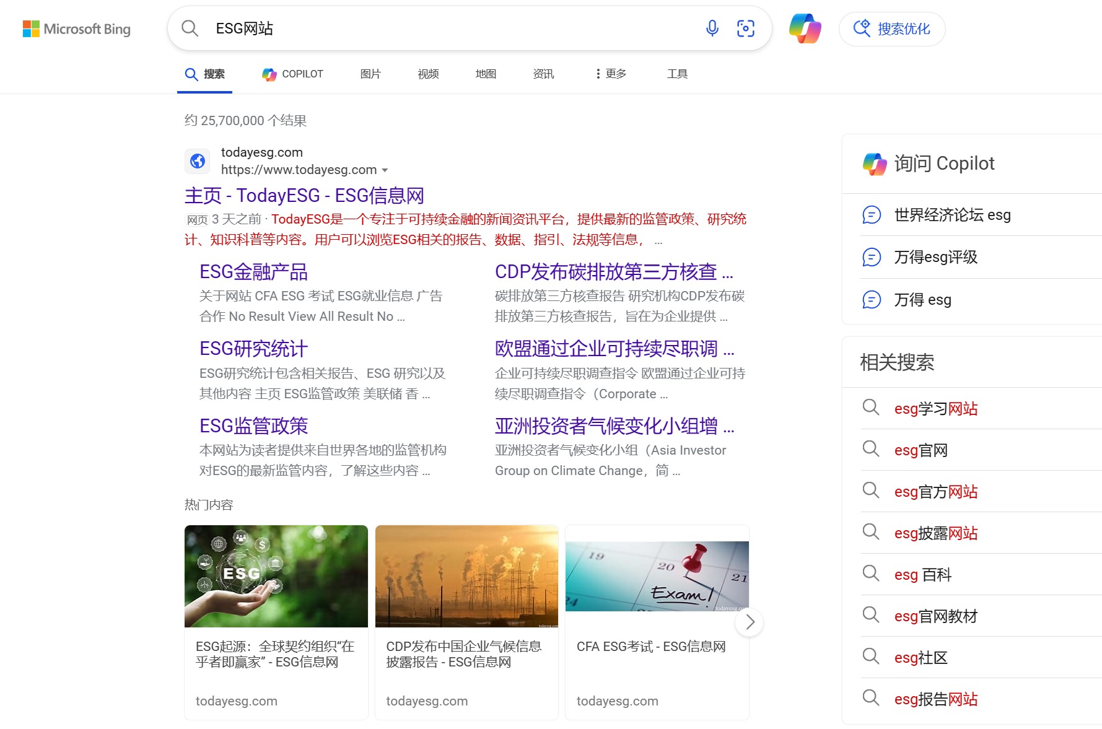The width and height of the screenshot is (1102, 729).
Task: Click the search magnifier icon in search box
Action: coord(190,28)
